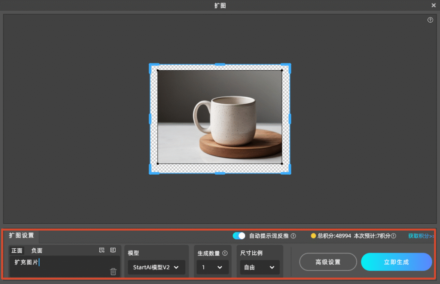Click the mug image preview

point(220,117)
